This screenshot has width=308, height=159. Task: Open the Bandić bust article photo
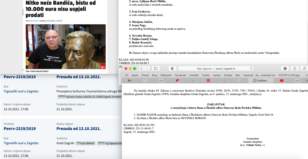pyautogui.click(x=66, y=47)
